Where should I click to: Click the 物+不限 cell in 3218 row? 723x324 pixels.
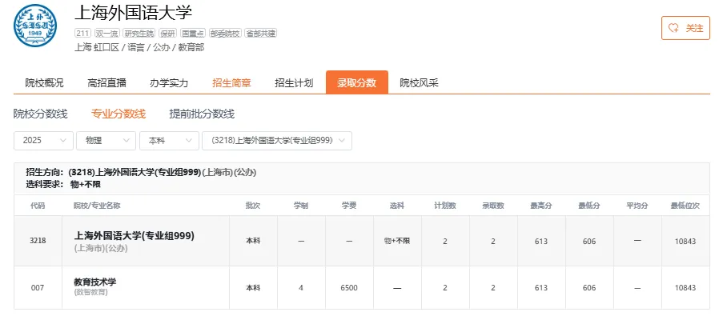click(397, 241)
